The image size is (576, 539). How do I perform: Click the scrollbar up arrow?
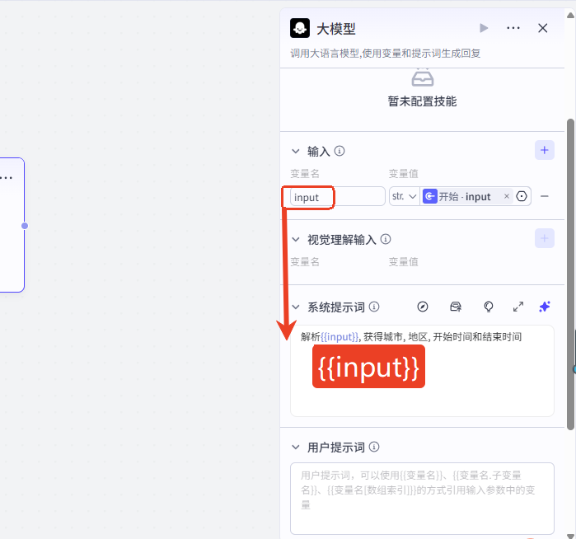(570, 16)
